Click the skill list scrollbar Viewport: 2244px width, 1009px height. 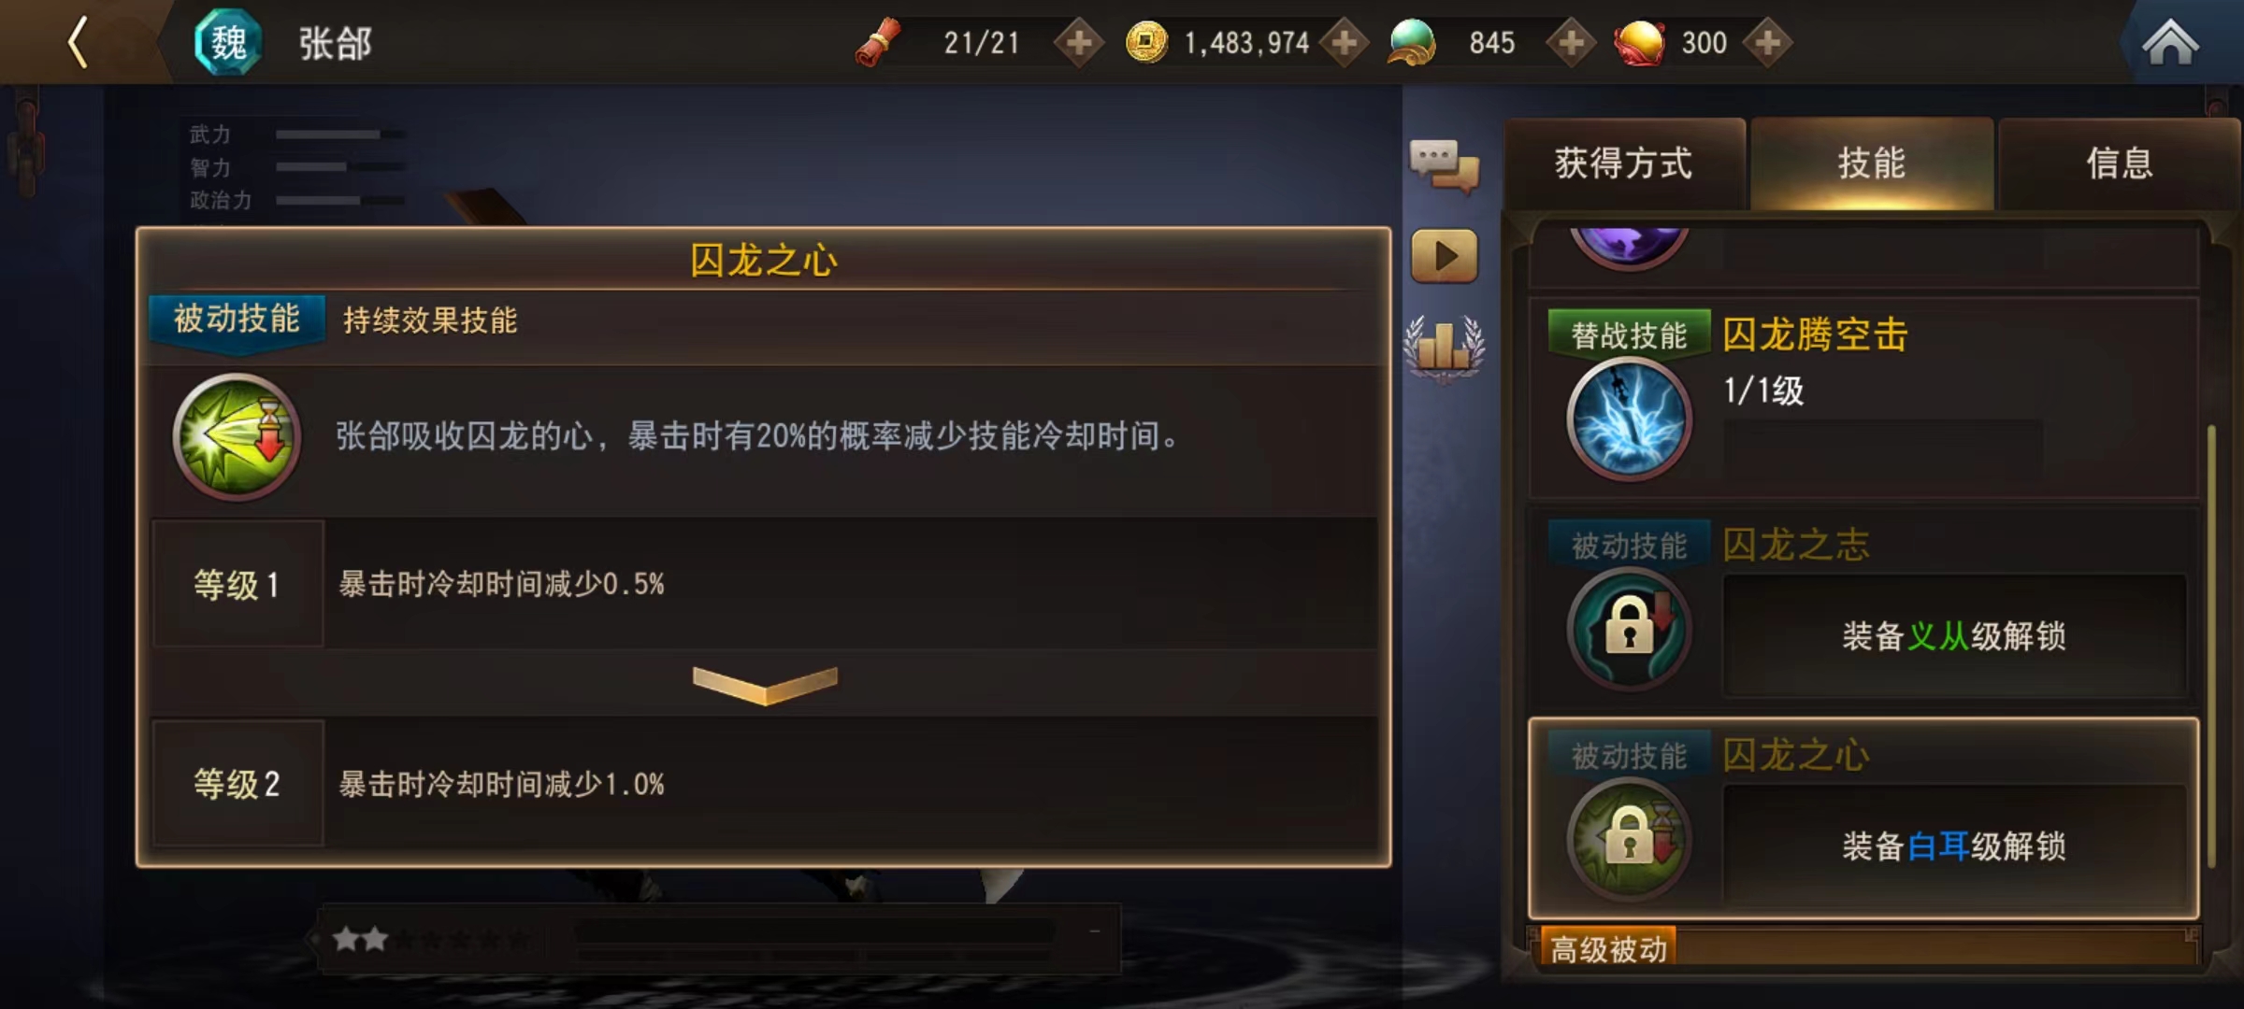[x=2211, y=647]
